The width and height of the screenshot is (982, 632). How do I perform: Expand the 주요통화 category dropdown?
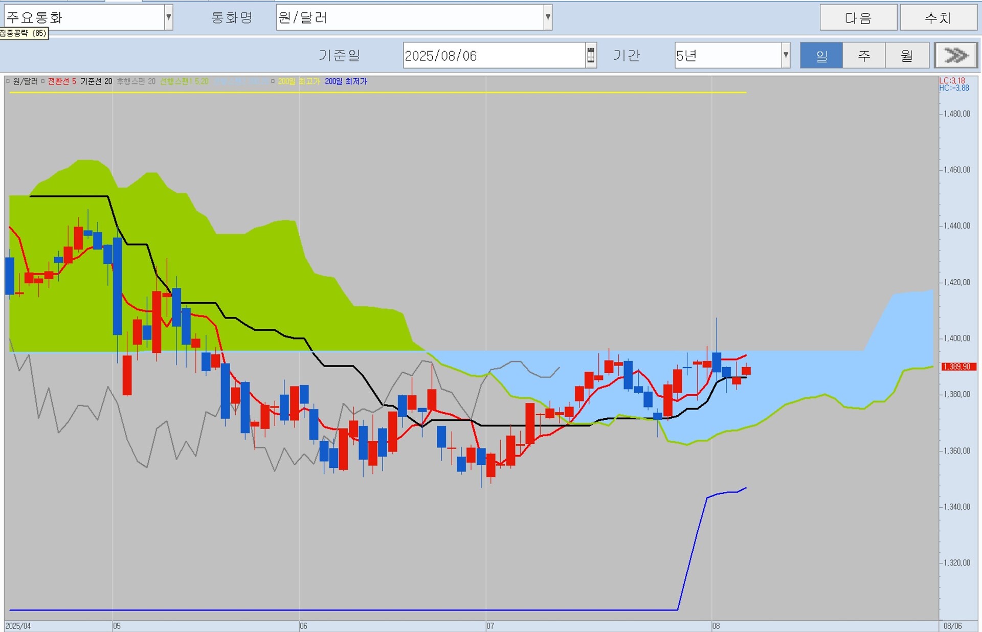[168, 18]
